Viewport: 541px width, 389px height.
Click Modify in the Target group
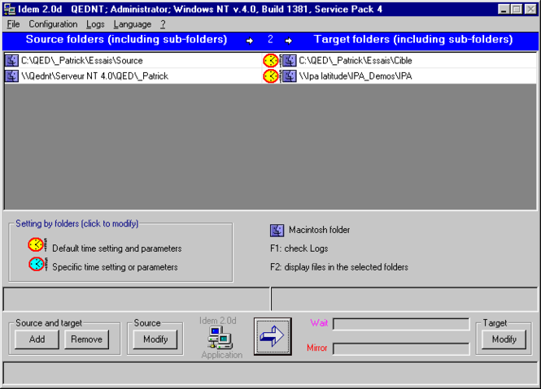504,339
